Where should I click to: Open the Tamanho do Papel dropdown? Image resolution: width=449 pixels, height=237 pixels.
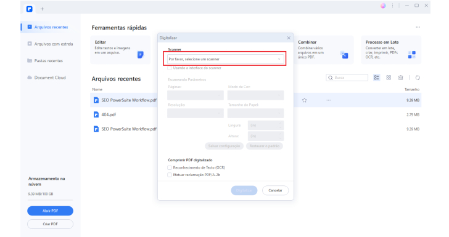[255, 113]
